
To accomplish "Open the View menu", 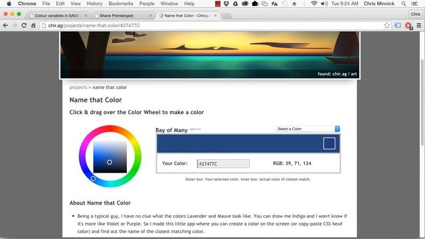I will [x=75, y=3].
